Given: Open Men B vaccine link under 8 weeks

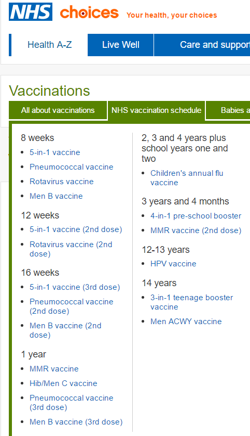Looking at the screenshot, I should 56,196.
